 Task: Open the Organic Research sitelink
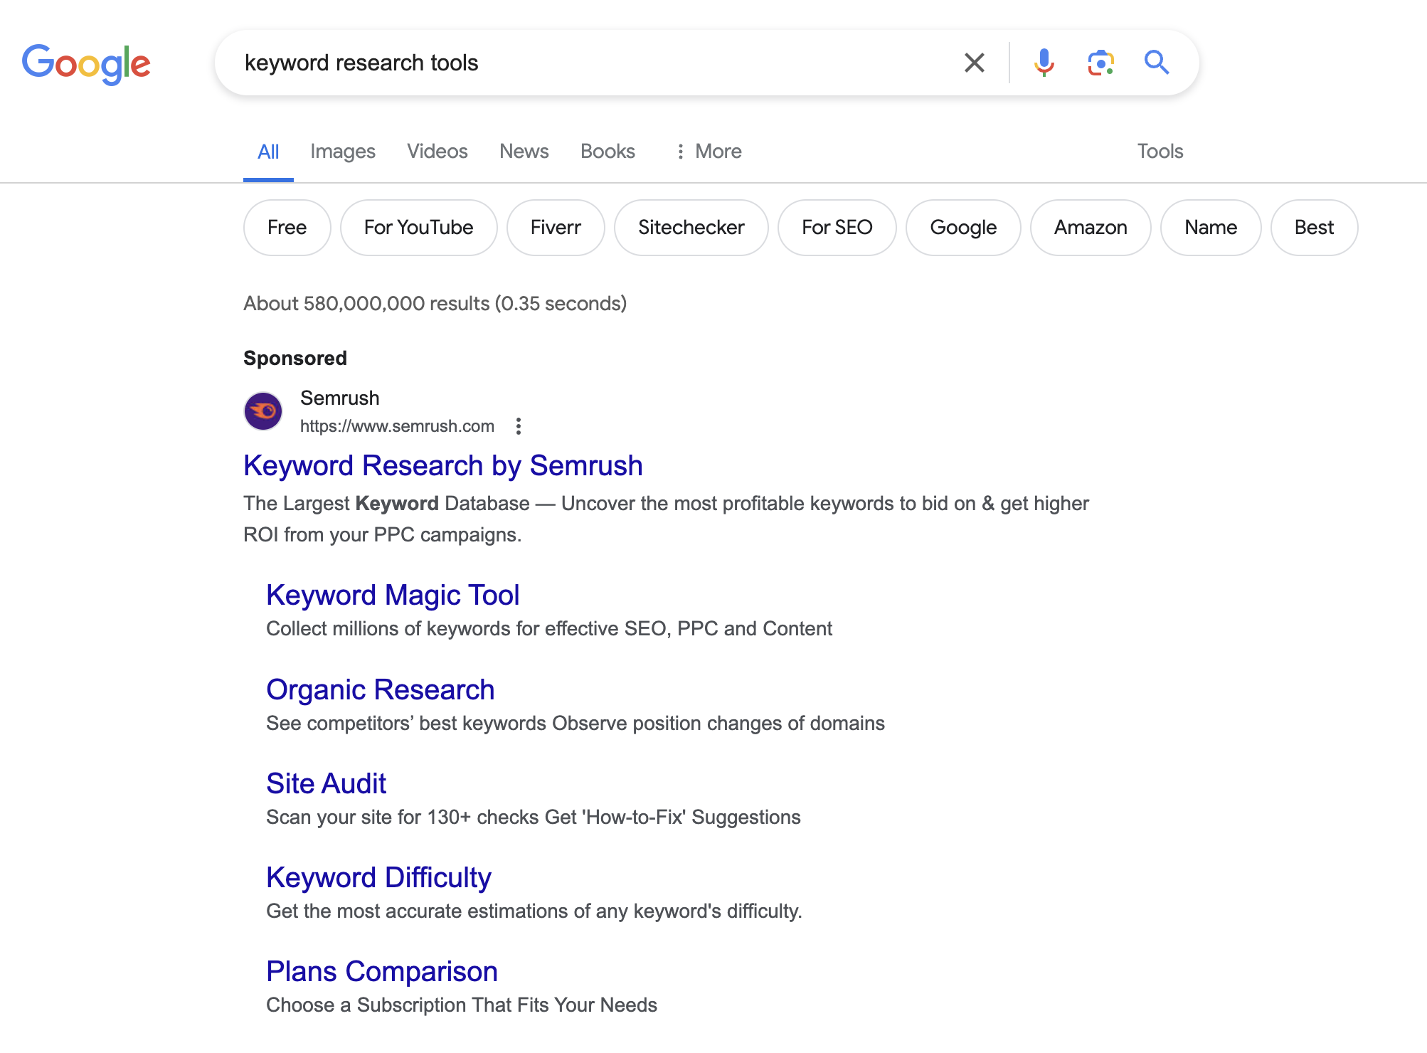tap(381, 690)
